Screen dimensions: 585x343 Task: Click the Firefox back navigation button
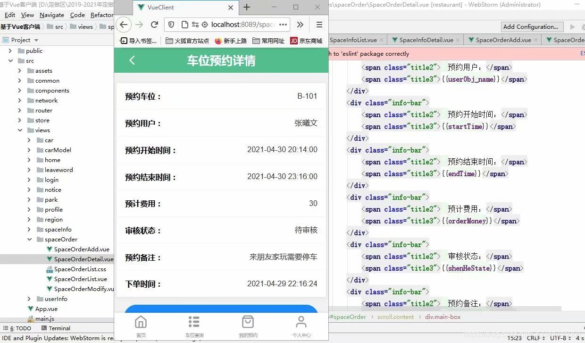point(123,25)
